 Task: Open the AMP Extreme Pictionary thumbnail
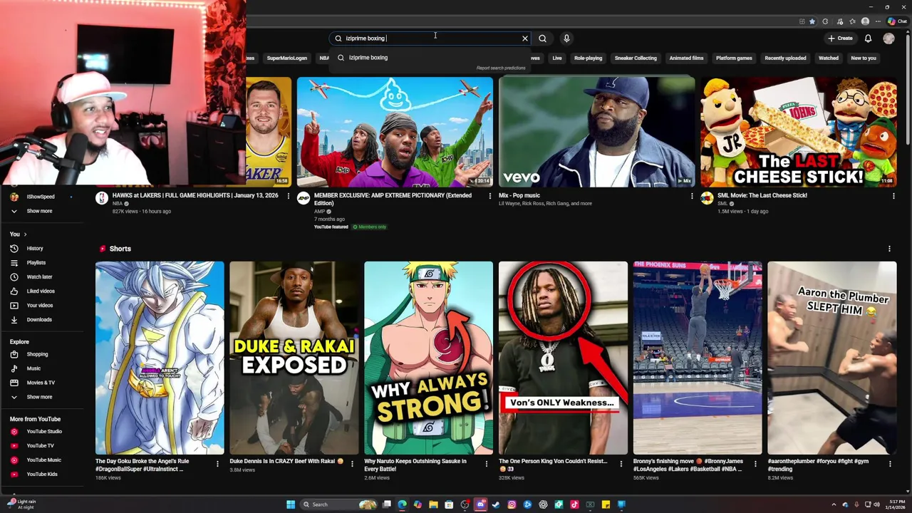tap(395, 132)
